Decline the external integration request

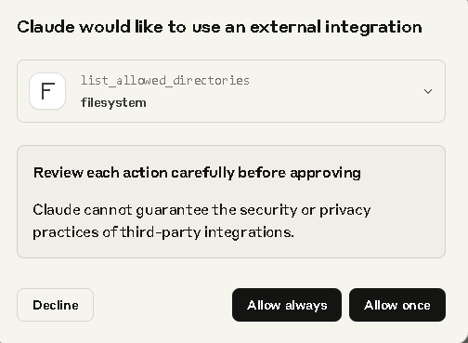point(55,305)
